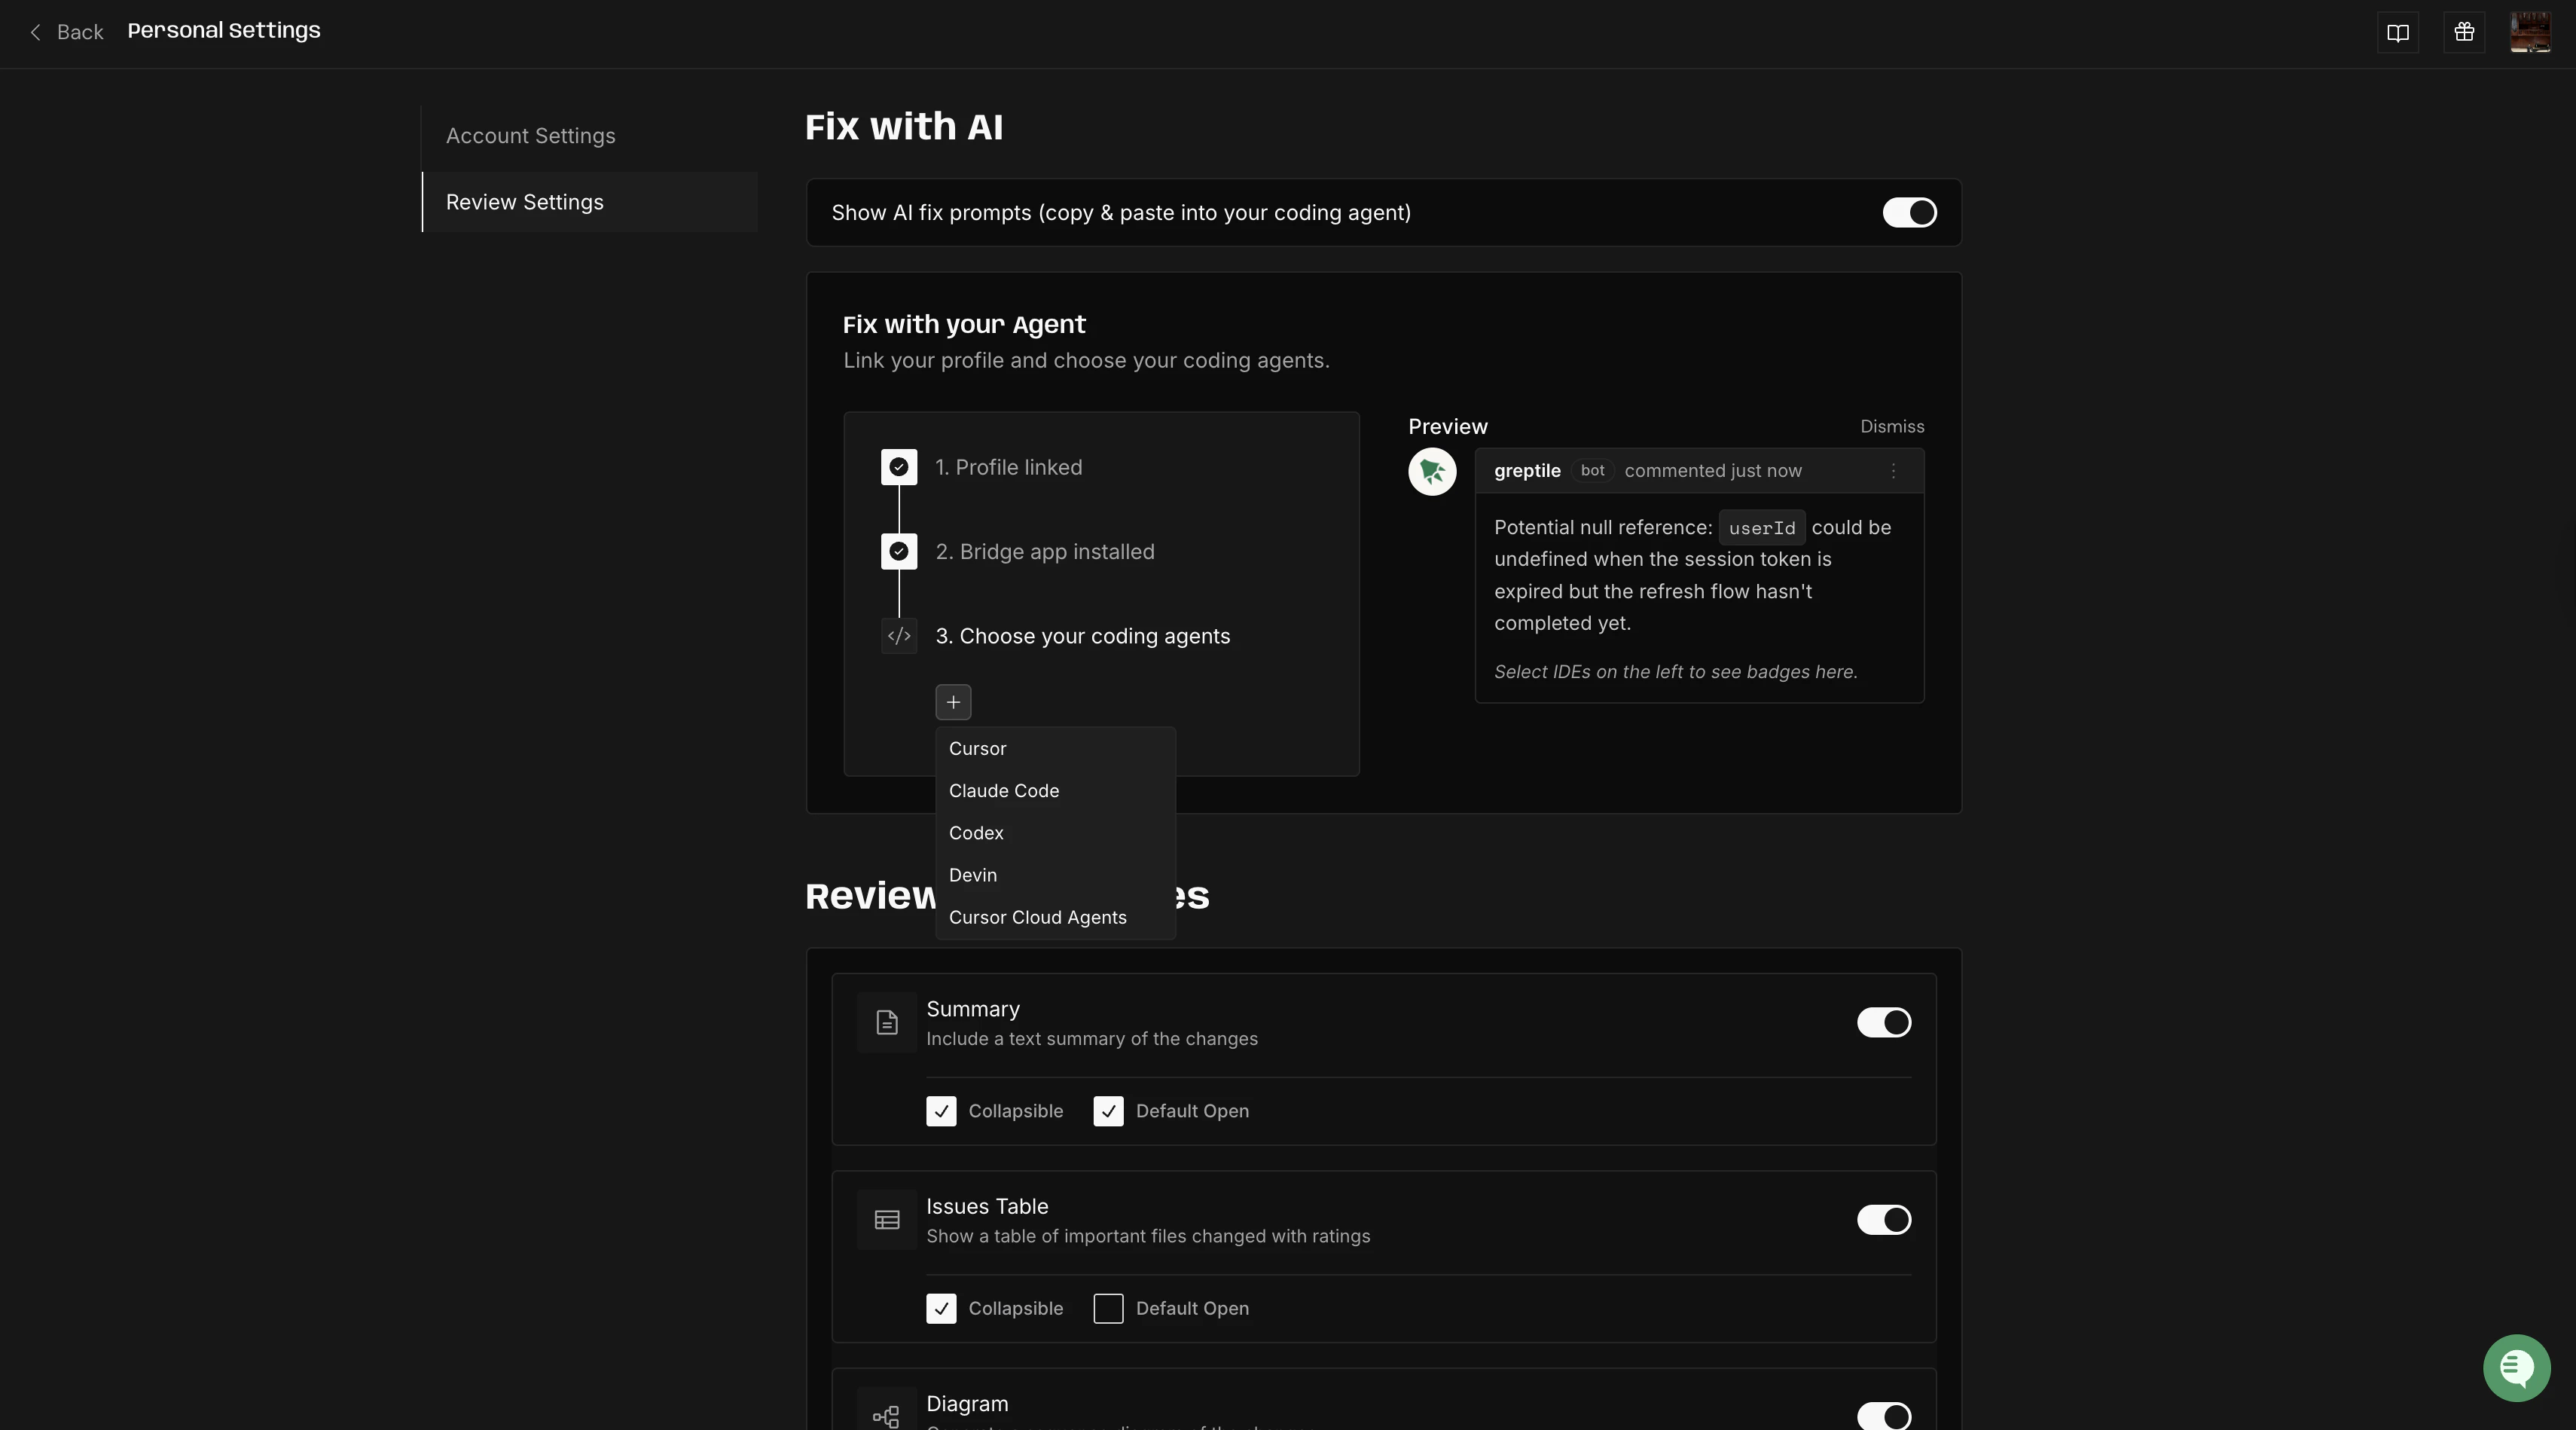The width and height of the screenshot is (2576, 1430).
Task: Select Cursor Cloud Agents from the agent list
Action: (x=1037, y=917)
